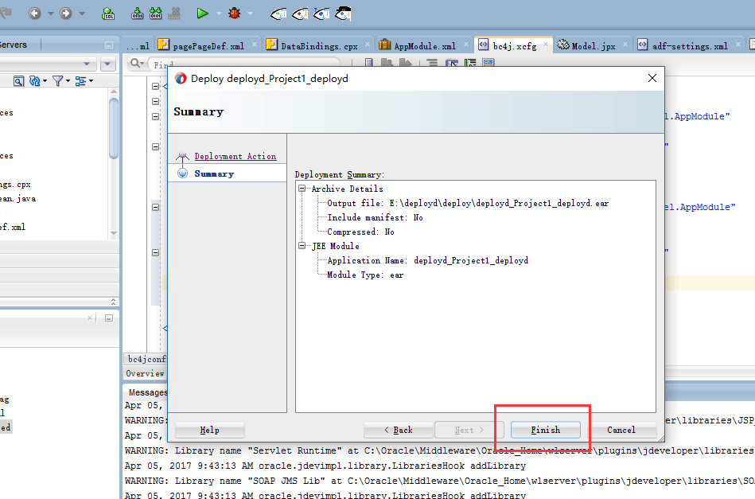
Task: Open the Debug button dropdown arrow
Action: (250, 14)
